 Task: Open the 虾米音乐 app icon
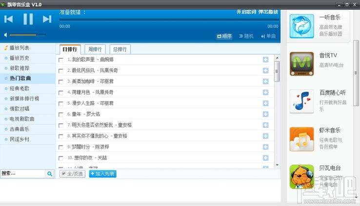tap(301, 139)
